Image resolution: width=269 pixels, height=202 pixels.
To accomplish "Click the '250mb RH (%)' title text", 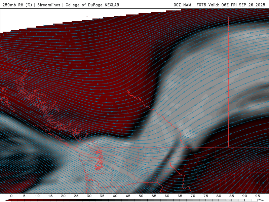I will pos(17,5).
